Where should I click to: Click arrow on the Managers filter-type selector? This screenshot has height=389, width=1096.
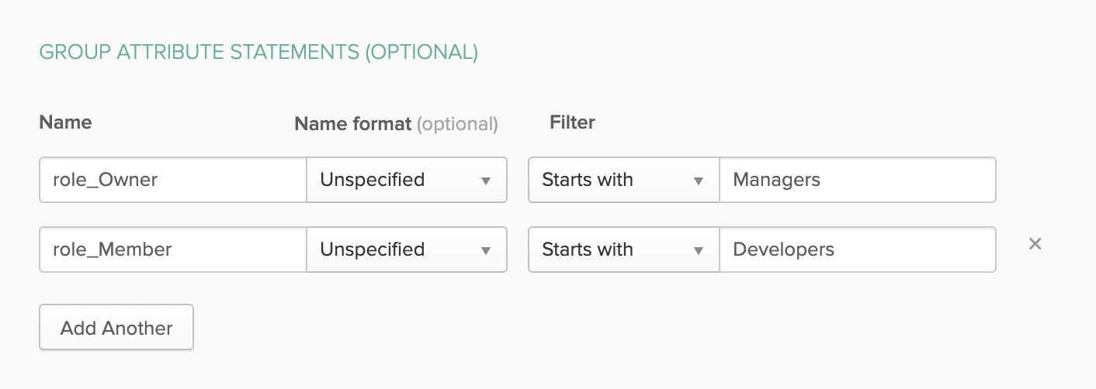tap(699, 181)
